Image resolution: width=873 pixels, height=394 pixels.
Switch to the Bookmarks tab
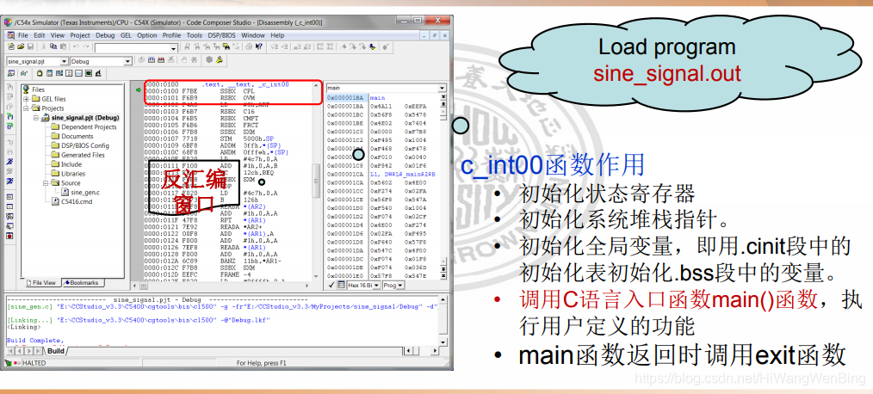click(81, 283)
